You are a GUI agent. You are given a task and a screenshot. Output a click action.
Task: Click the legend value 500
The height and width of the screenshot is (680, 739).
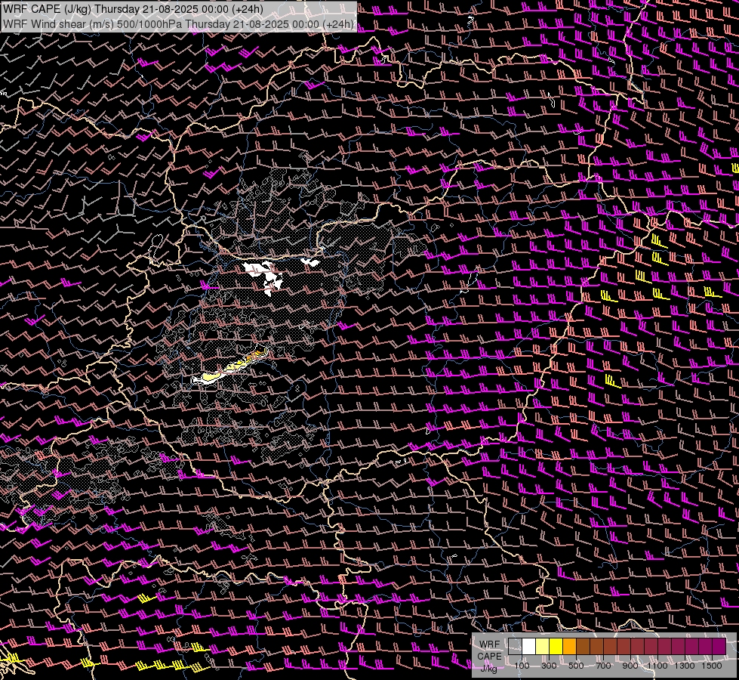[576, 666]
